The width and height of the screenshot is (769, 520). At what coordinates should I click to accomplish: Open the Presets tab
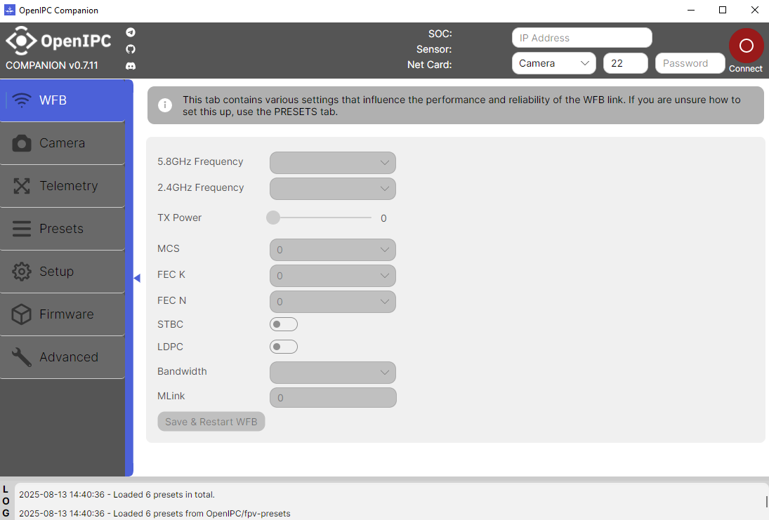point(63,229)
